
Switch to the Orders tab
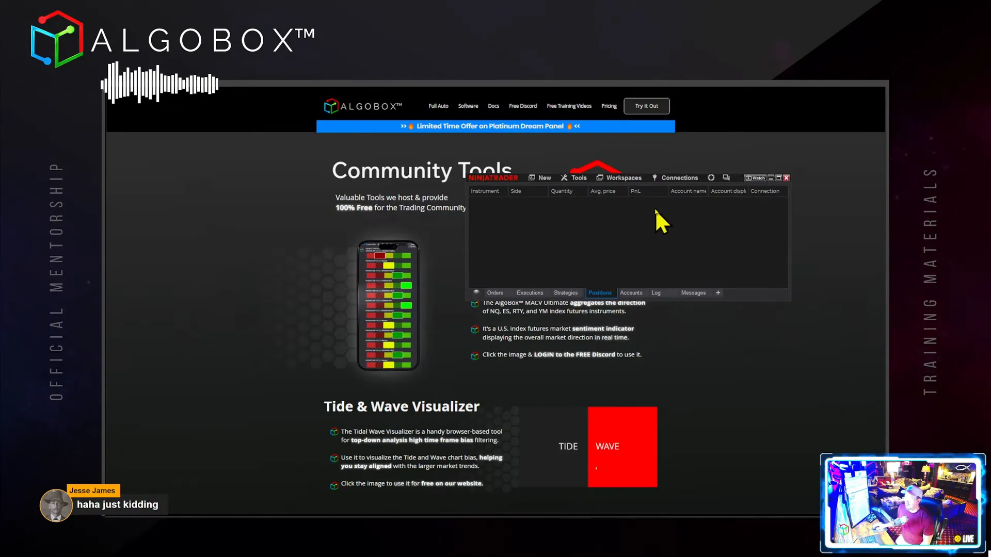pos(494,292)
